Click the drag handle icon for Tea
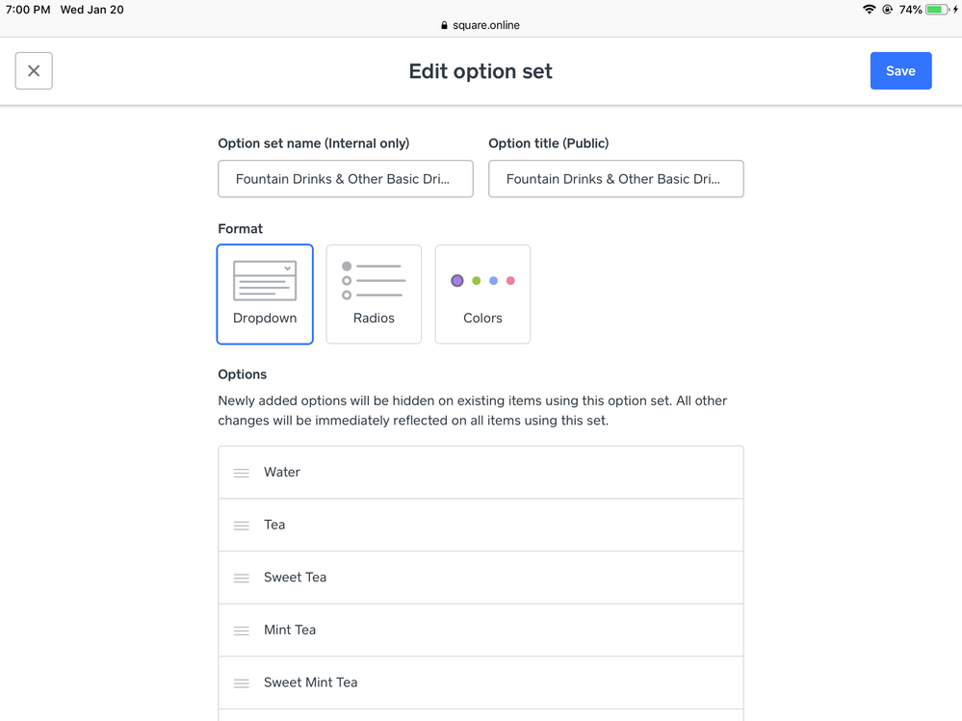Image resolution: width=962 pixels, height=721 pixels. coord(242,526)
